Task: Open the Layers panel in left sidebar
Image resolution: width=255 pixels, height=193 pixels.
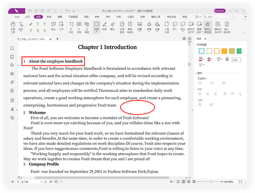Action: [12, 74]
